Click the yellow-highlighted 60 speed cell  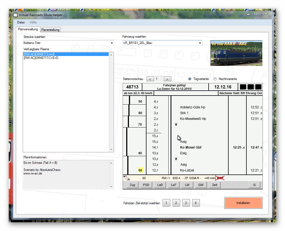coord(140,170)
